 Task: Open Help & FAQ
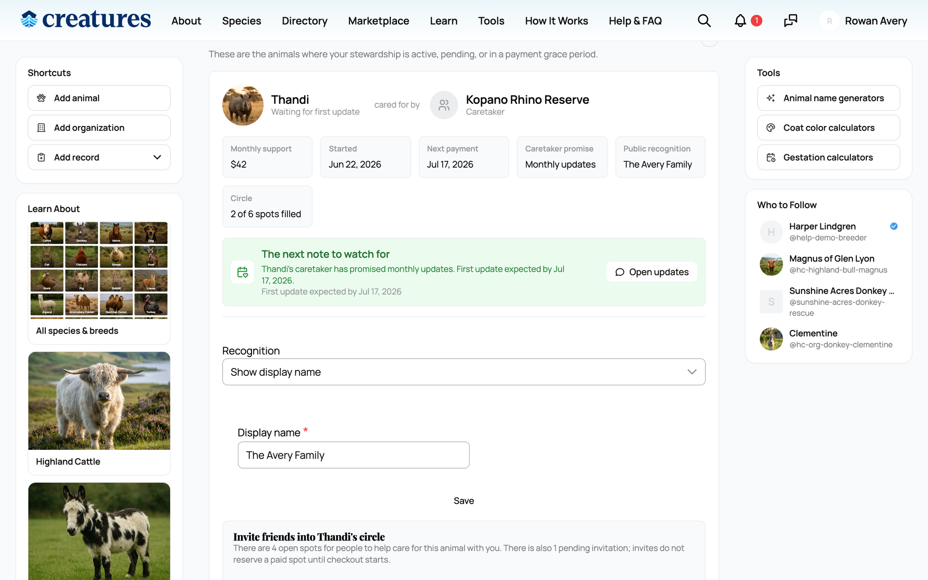tap(635, 21)
